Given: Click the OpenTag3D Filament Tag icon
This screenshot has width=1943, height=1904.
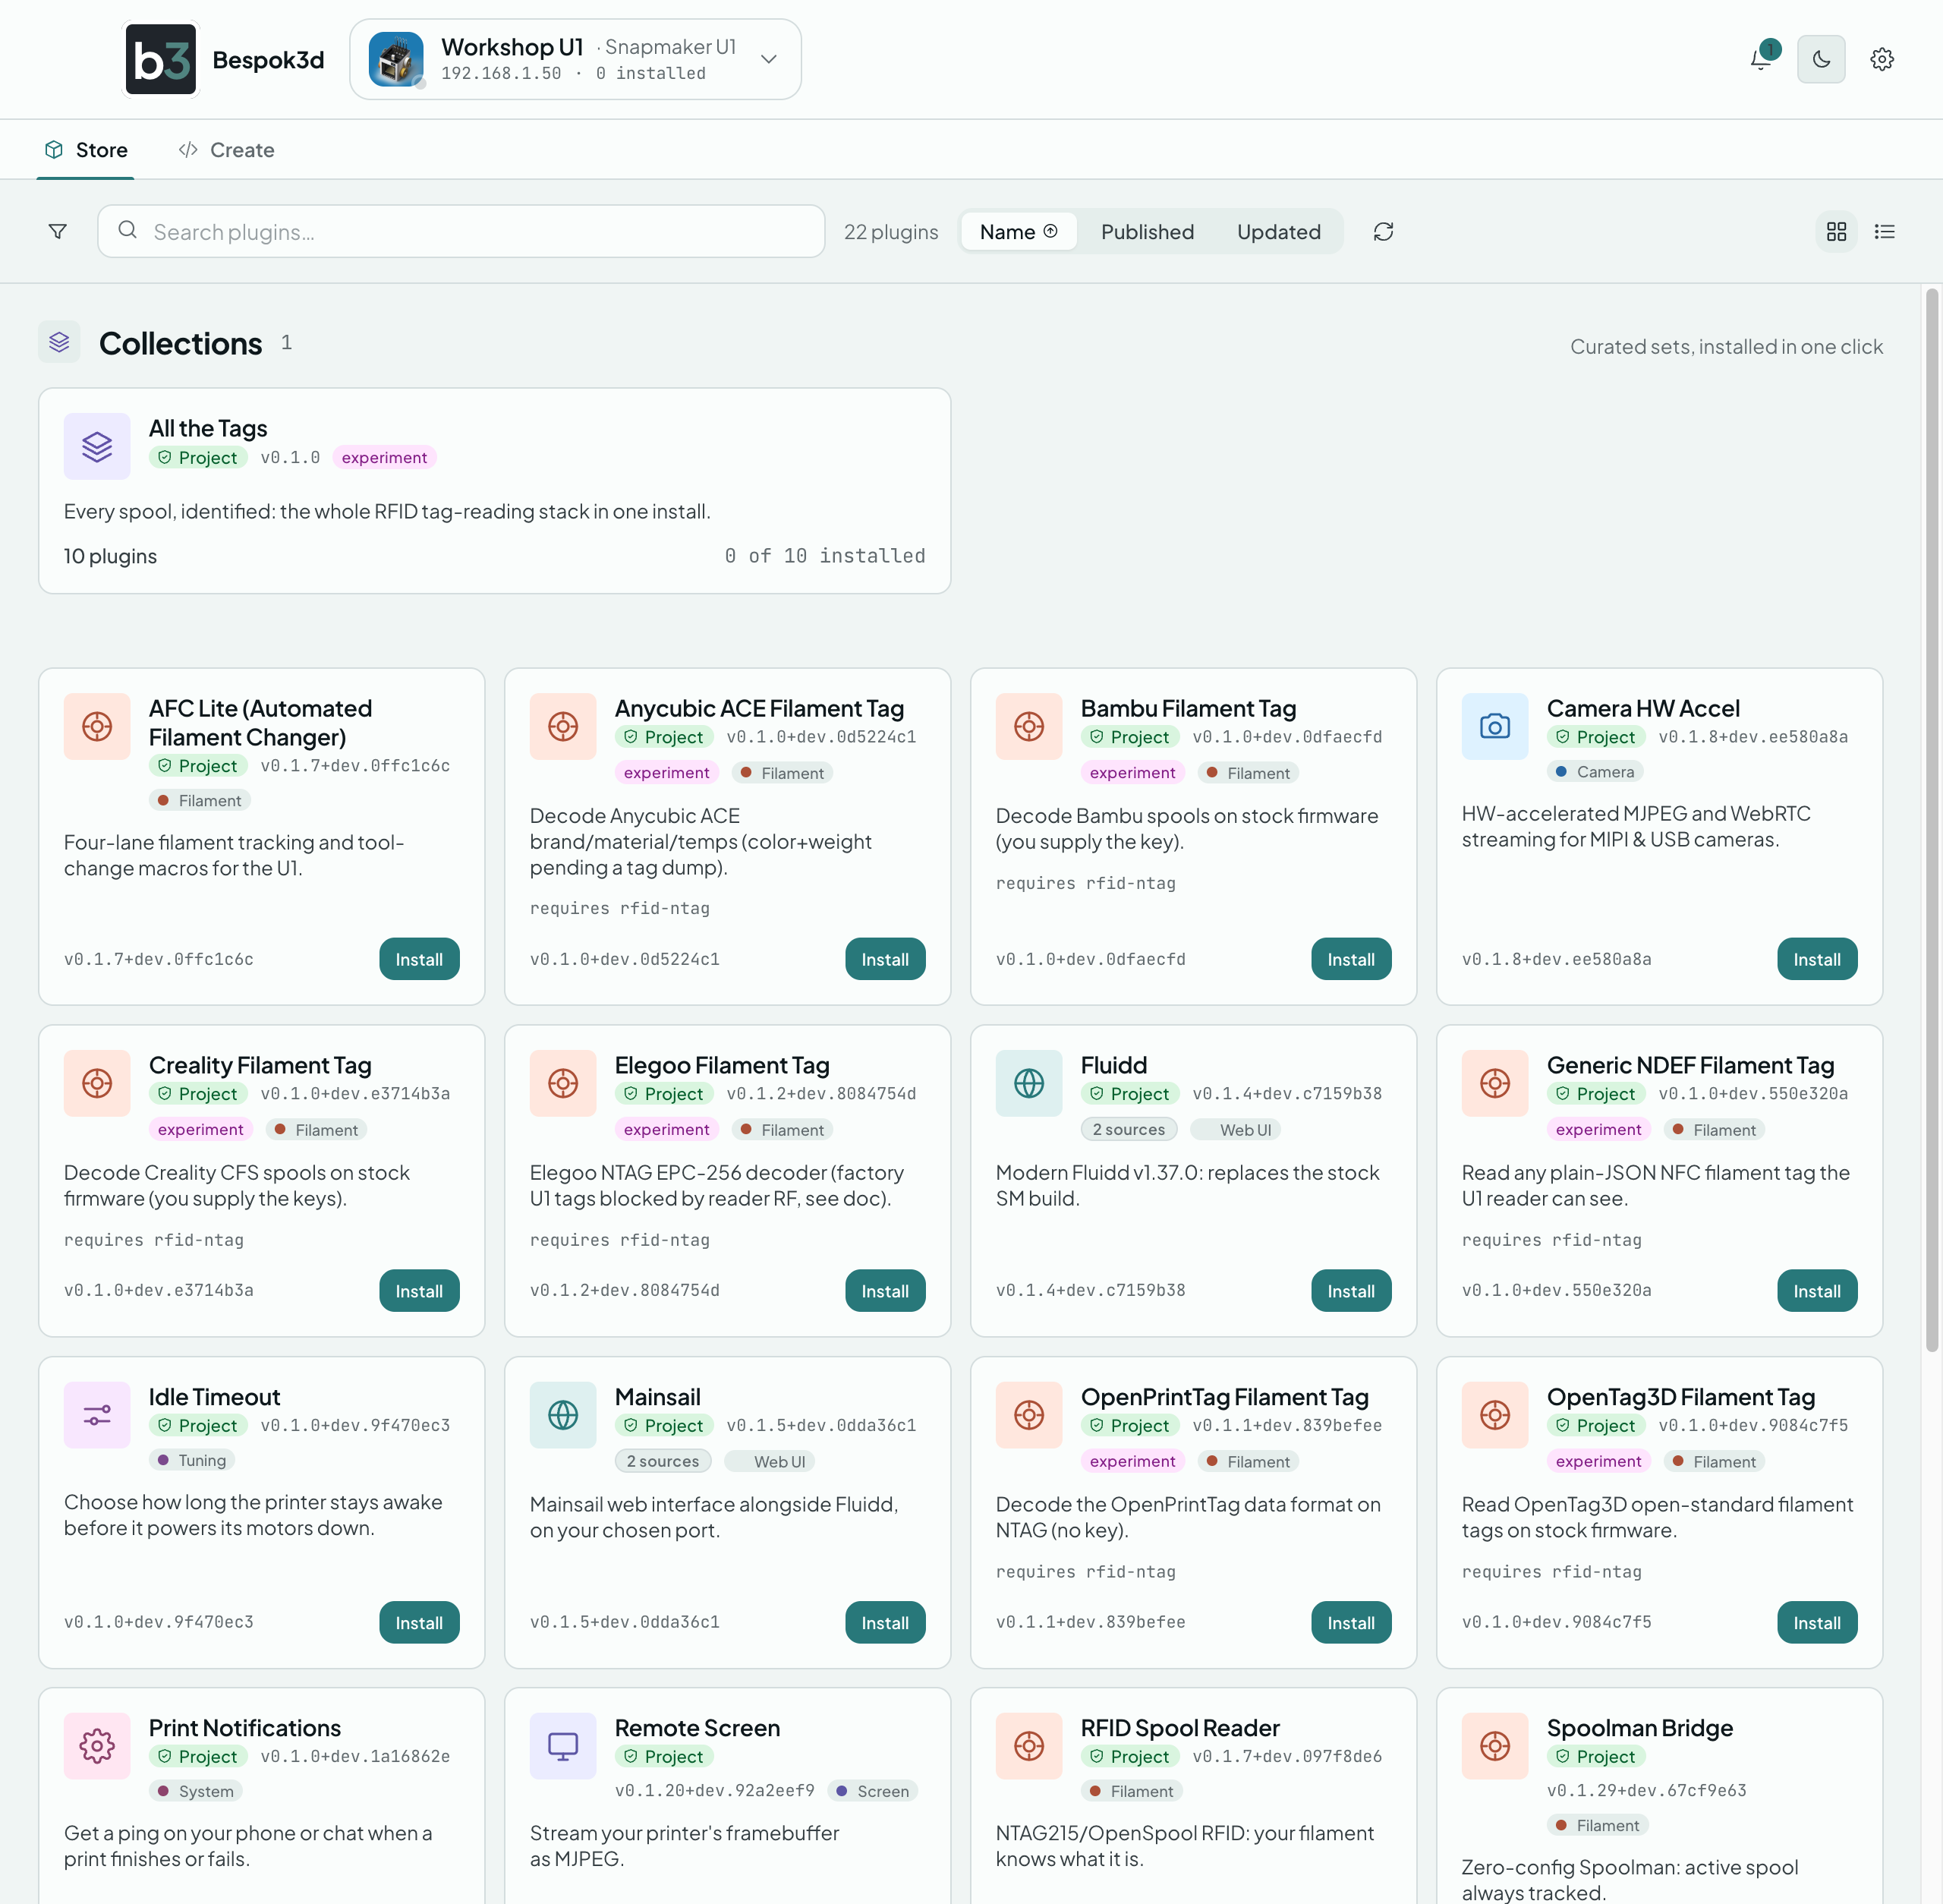Looking at the screenshot, I should [1495, 1415].
